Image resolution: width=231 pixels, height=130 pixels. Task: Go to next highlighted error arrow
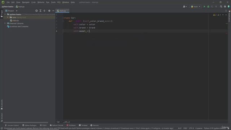point(226,15)
